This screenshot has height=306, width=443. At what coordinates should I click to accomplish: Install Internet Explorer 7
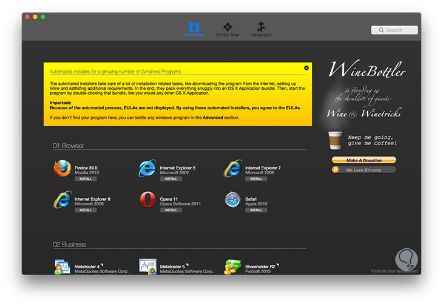tap(256, 179)
